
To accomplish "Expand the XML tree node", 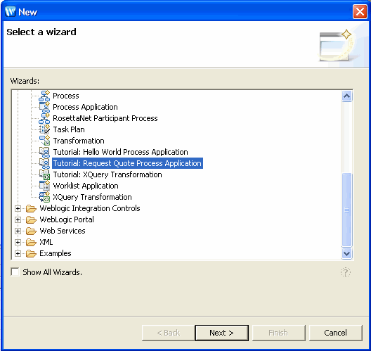I will pos(18,242).
